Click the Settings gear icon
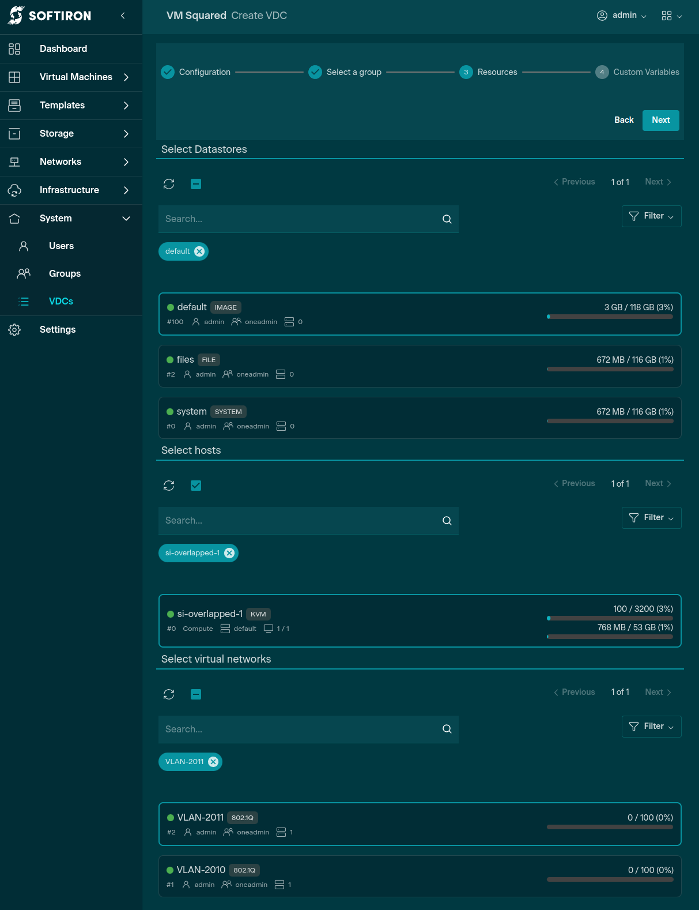Image resolution: width=699 pixels, height=910 pixels. pos(15,330)
